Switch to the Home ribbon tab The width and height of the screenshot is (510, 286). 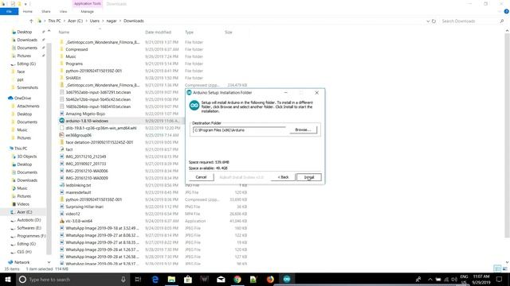click(x=28, y=11)
